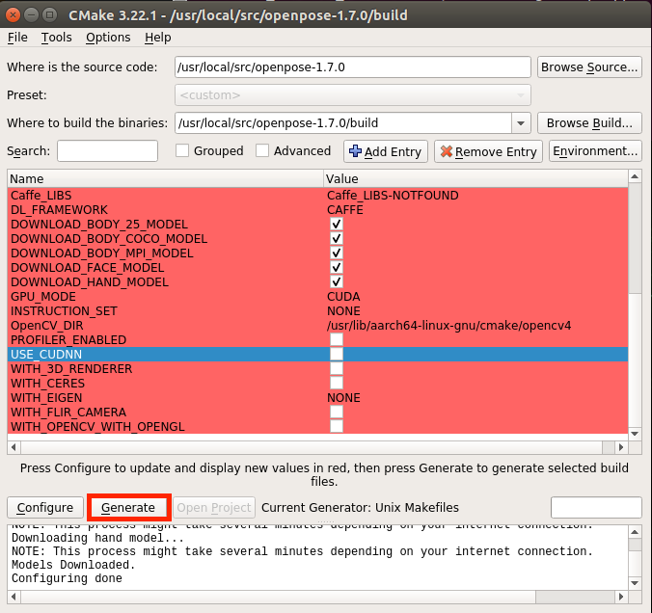This screenshot has height=613, width=652.
Task: Enable the Grouped checkbox
Action: pos(182,150)
